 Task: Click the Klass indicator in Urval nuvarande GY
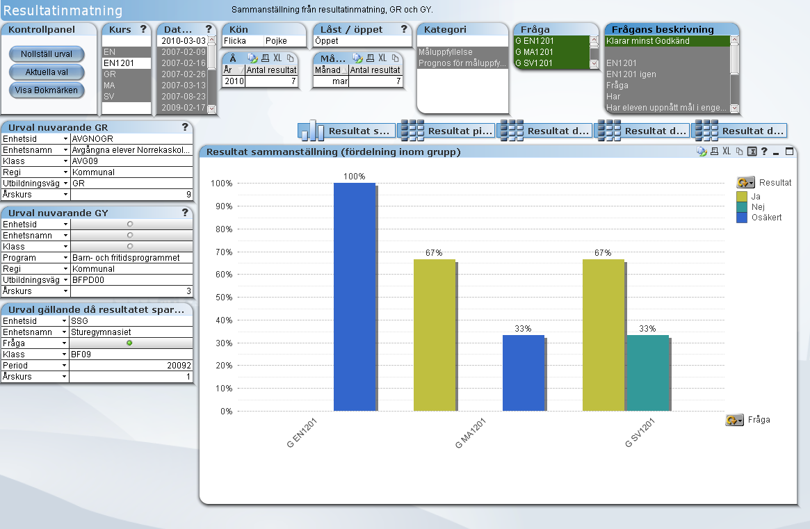130,246
